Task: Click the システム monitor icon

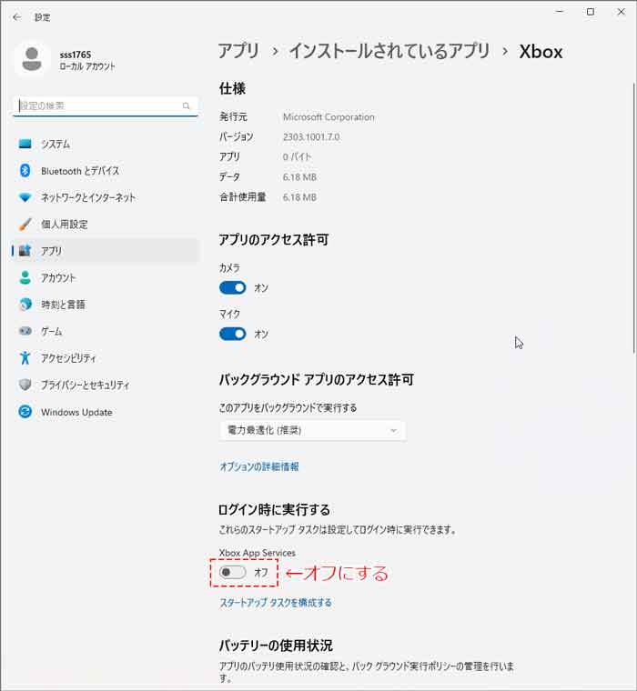Action: pyautogui.click(x=25, y=144)
